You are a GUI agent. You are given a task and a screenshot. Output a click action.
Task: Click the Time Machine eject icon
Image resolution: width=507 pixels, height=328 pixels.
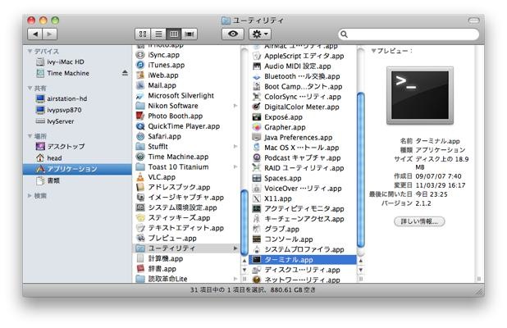[125, 73]
